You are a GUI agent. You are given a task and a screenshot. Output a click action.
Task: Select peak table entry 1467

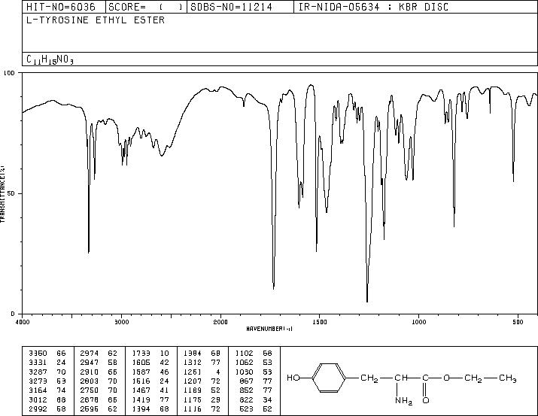[x=141, y=390]
